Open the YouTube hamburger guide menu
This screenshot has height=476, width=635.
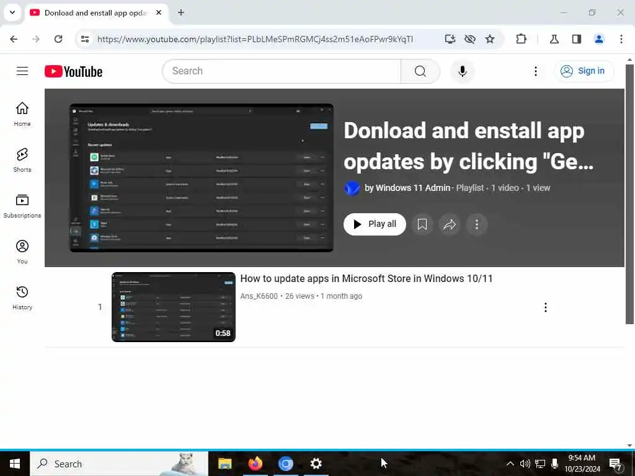22,71
